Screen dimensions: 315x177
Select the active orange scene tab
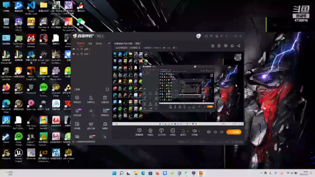(x=81, y=43)
